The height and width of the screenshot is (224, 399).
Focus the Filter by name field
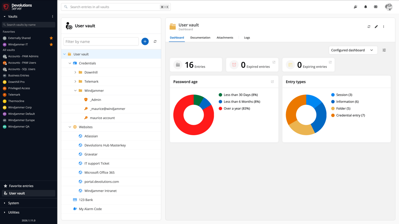(x=101, y=41)
